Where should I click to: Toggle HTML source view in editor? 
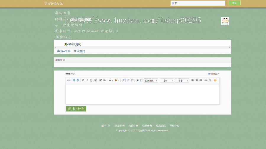point(69,80)
